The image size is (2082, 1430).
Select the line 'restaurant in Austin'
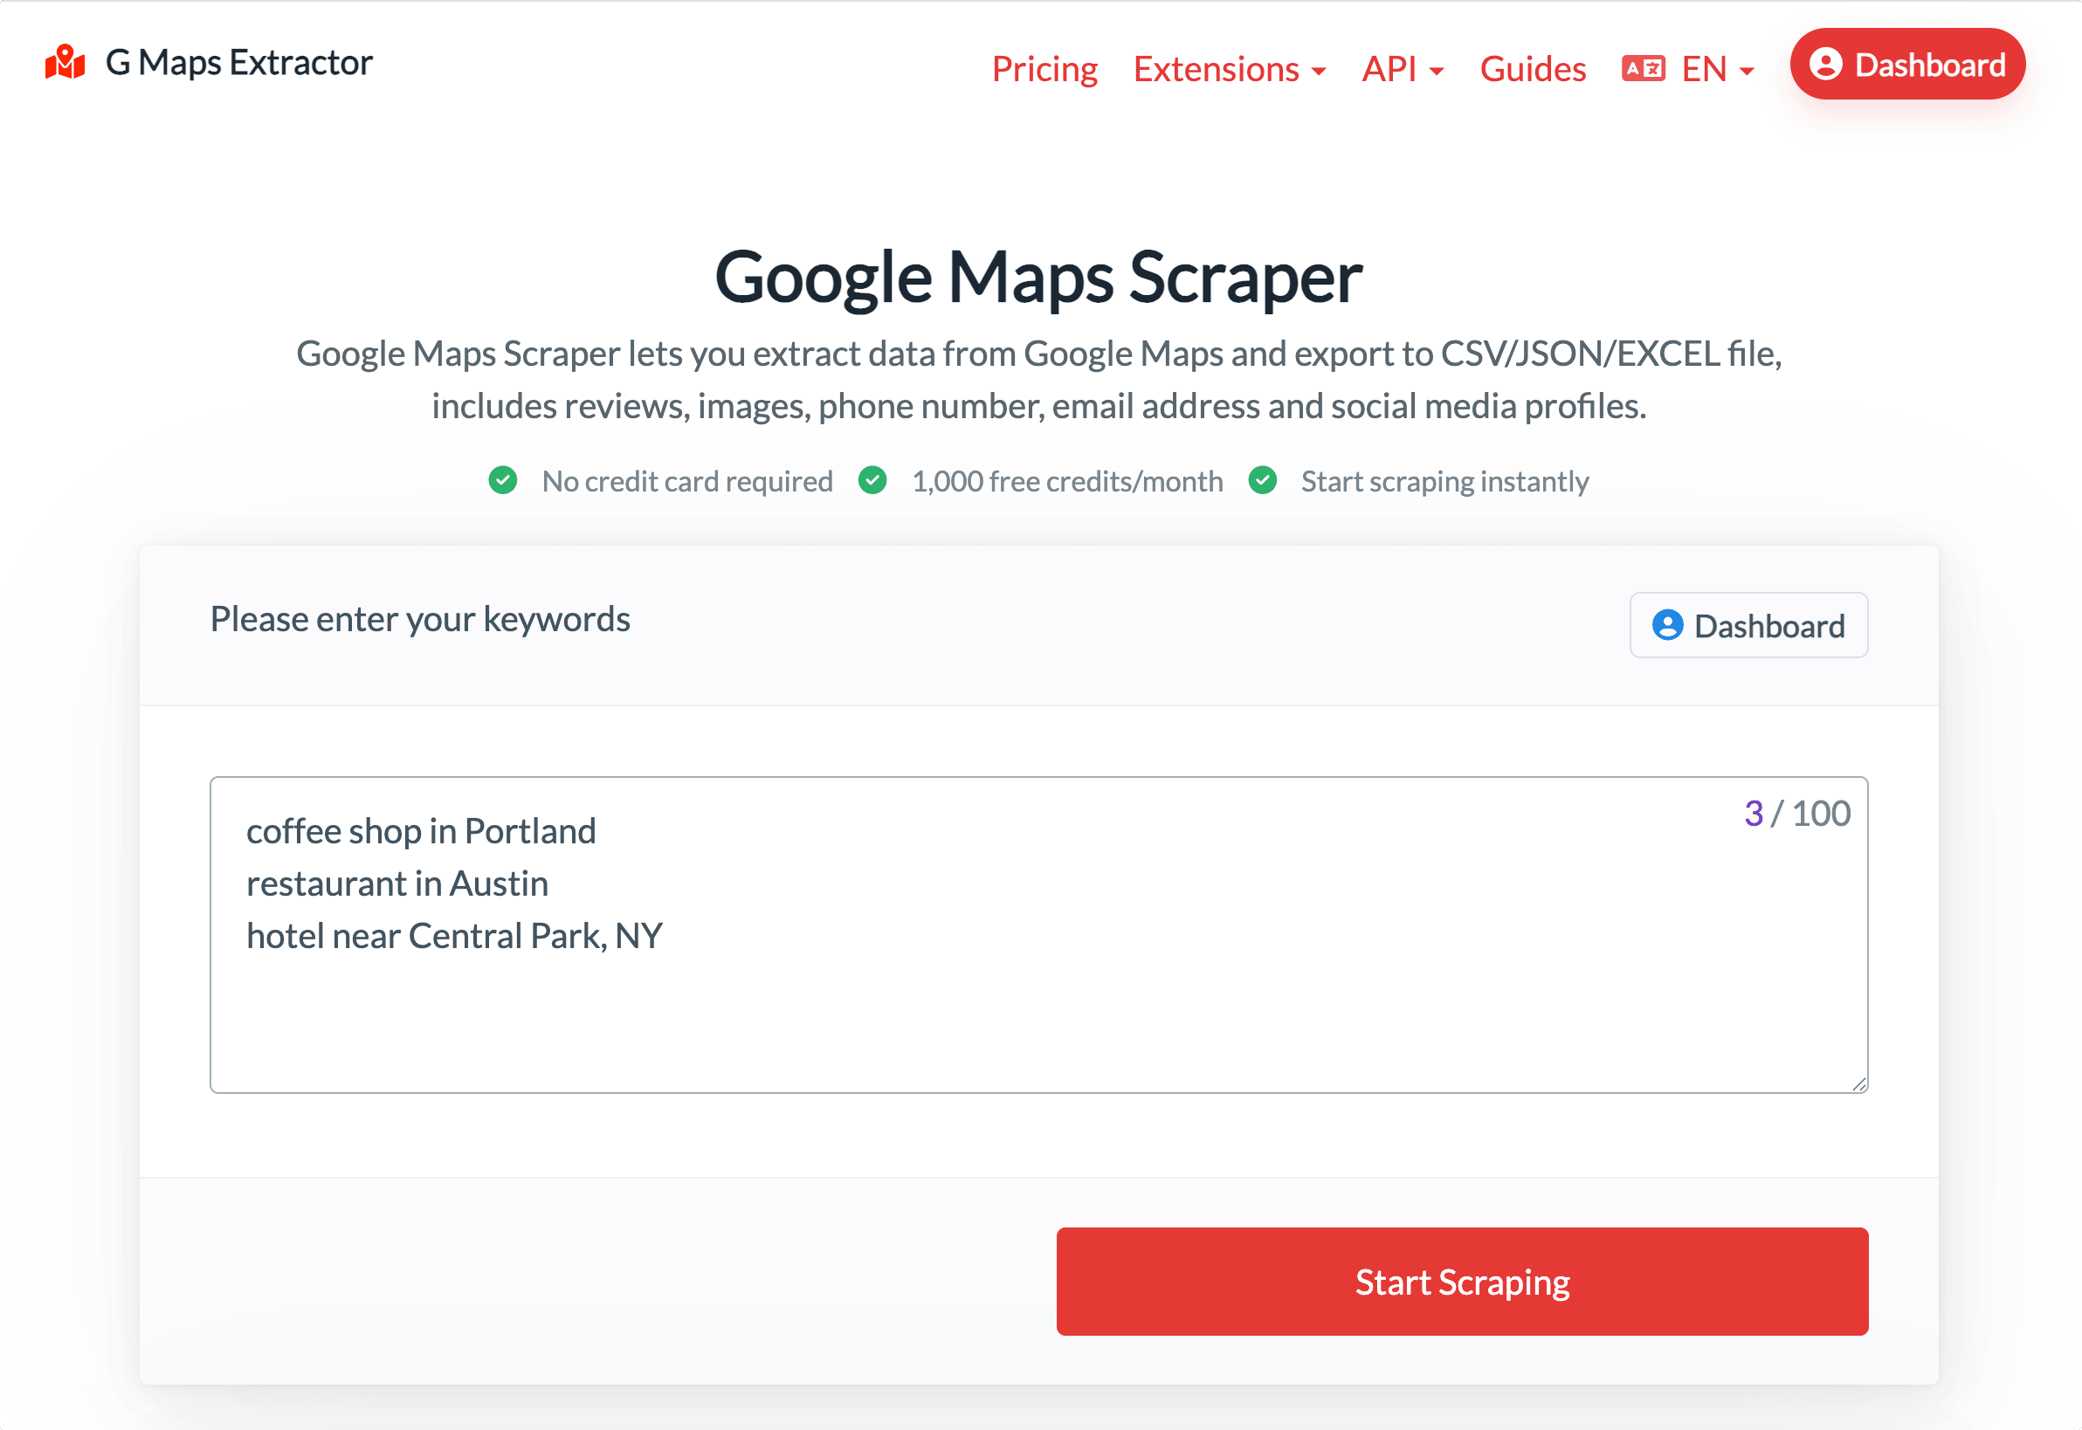click(x=397, y=883)
